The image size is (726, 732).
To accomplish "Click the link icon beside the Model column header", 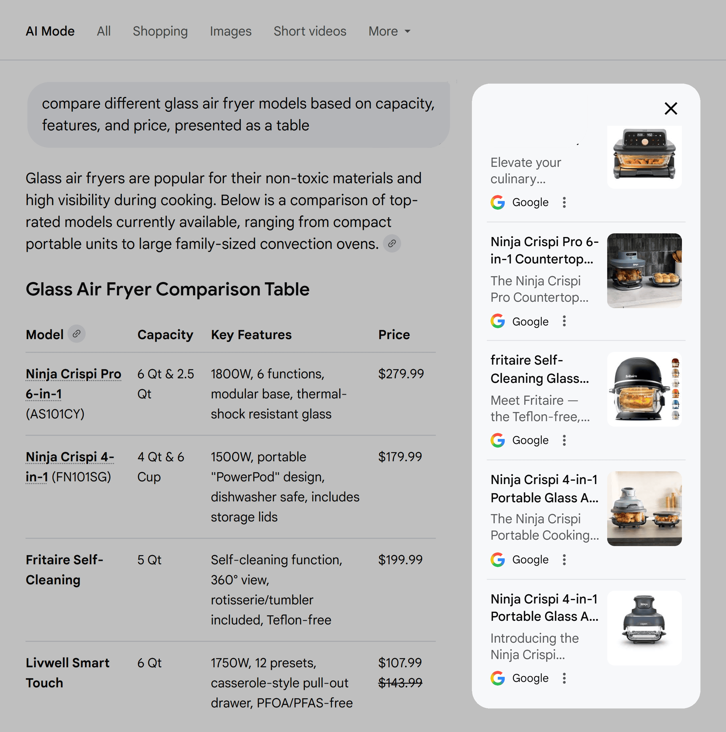I will pyautogui.click(x=77, y=334).
